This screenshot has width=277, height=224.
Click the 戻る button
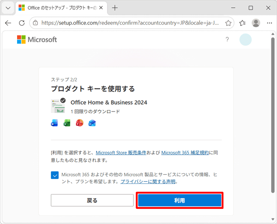[92, 200]
